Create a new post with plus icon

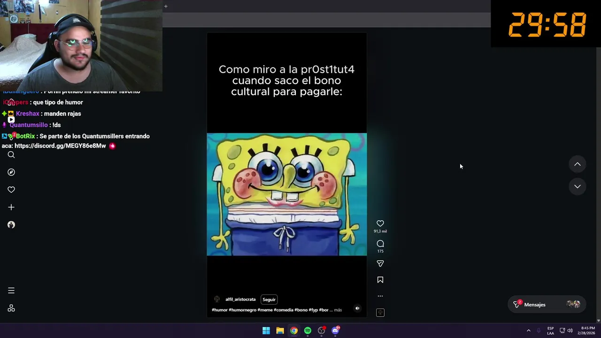(x=11, y=207)
